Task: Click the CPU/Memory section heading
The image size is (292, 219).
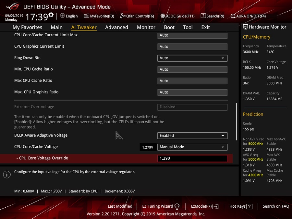Action: point(256,37)
